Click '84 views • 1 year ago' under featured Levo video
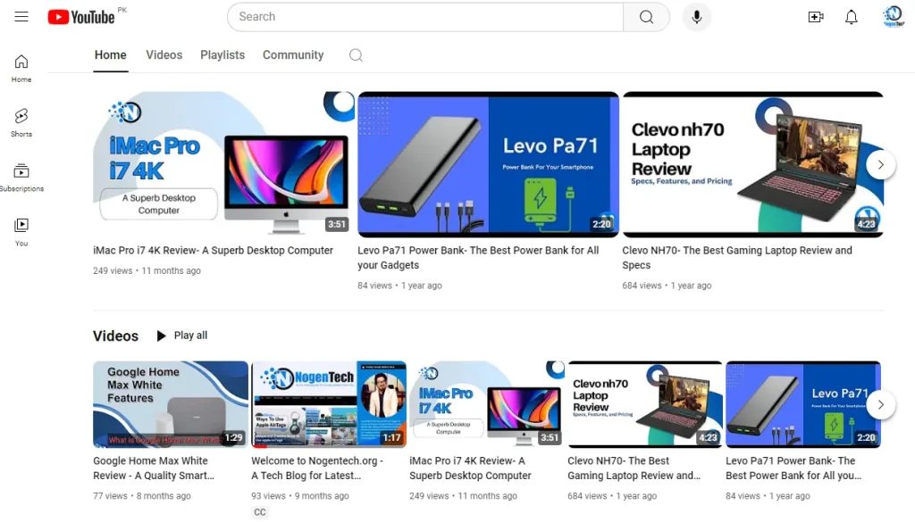This screenshot has width=915, height=522. coord(399,286)
